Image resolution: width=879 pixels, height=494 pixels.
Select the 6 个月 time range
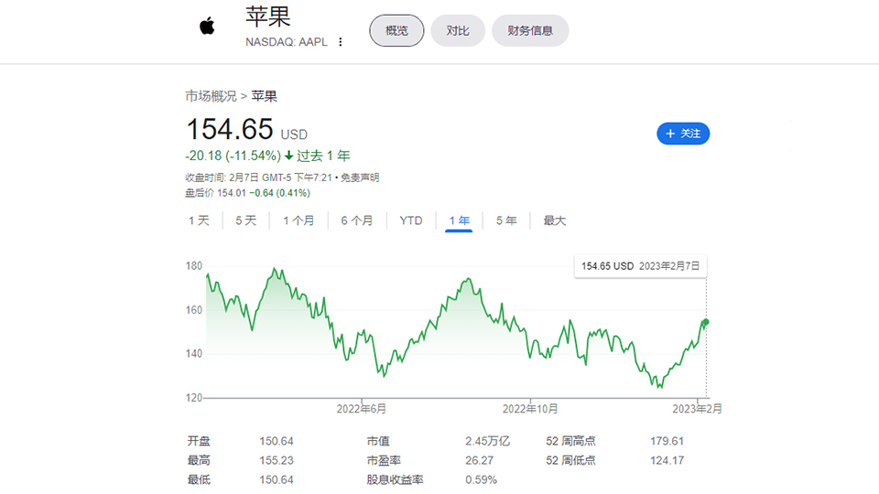[356, 220]
